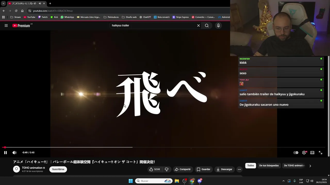
Task: Select the De tus búsquedas chip
Action: point(269,165)
